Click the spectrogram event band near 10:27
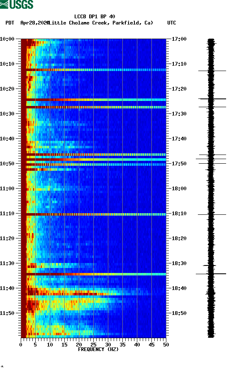The image size is (229, 371). click(x=94, y=108)
